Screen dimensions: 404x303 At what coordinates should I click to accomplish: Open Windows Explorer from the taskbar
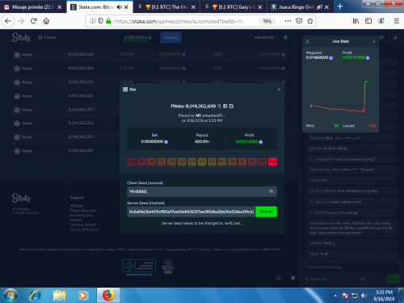(x=60, y=296)
